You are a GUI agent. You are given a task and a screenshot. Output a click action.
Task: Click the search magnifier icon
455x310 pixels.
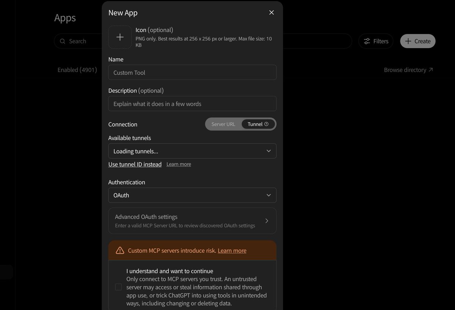click(x=63, y=41)
